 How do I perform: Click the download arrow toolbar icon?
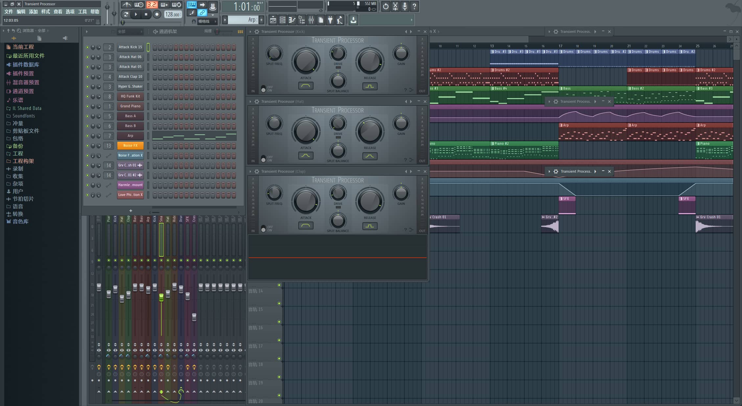pos(353,20)
